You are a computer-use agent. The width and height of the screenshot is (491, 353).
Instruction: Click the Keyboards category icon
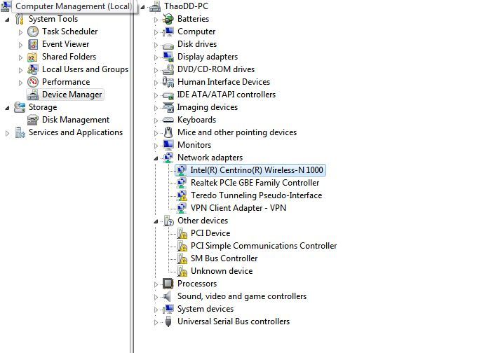pos(168,120)
